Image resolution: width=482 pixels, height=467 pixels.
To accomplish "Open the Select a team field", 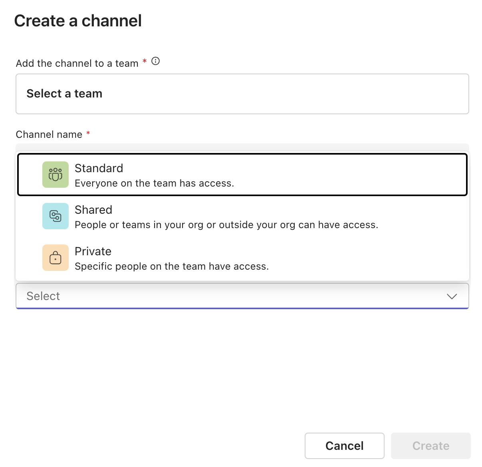I will pyautogui.click(x=242, y=94).
